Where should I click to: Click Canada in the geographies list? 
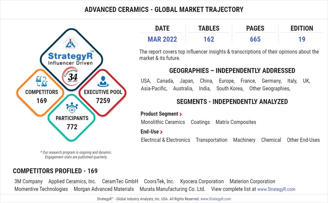click(165, 81)
